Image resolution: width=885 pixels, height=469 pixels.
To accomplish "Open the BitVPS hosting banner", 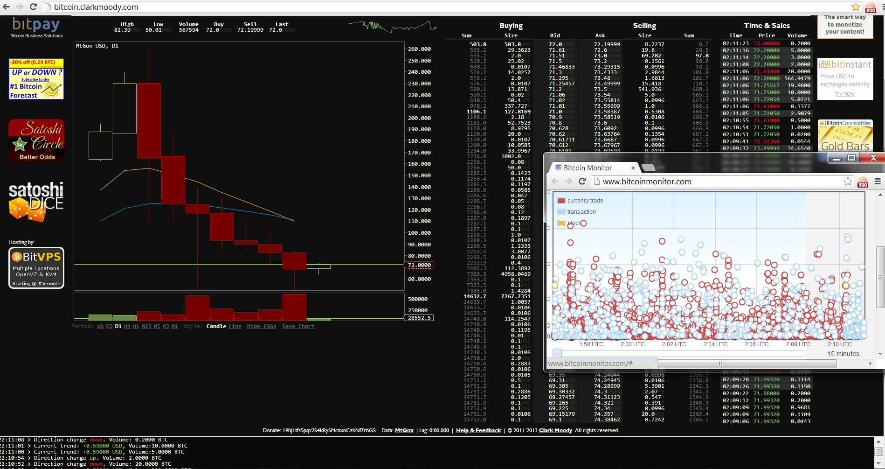I will 36,268.
